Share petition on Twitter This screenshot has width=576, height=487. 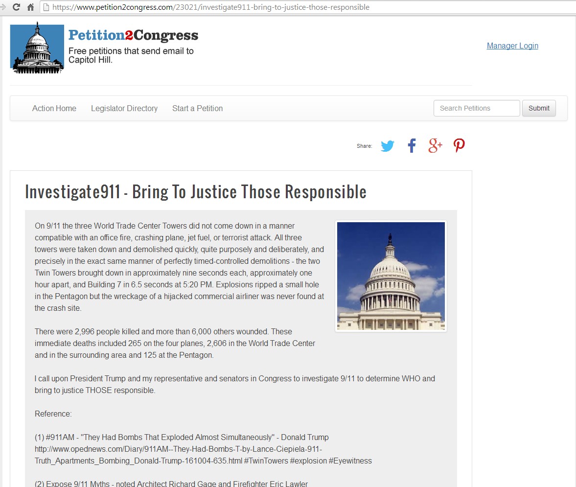click(387, 146)
